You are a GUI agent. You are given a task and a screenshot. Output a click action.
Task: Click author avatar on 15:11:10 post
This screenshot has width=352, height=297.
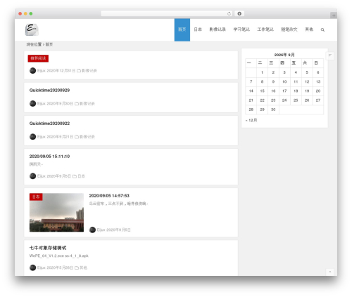point(32,176)
